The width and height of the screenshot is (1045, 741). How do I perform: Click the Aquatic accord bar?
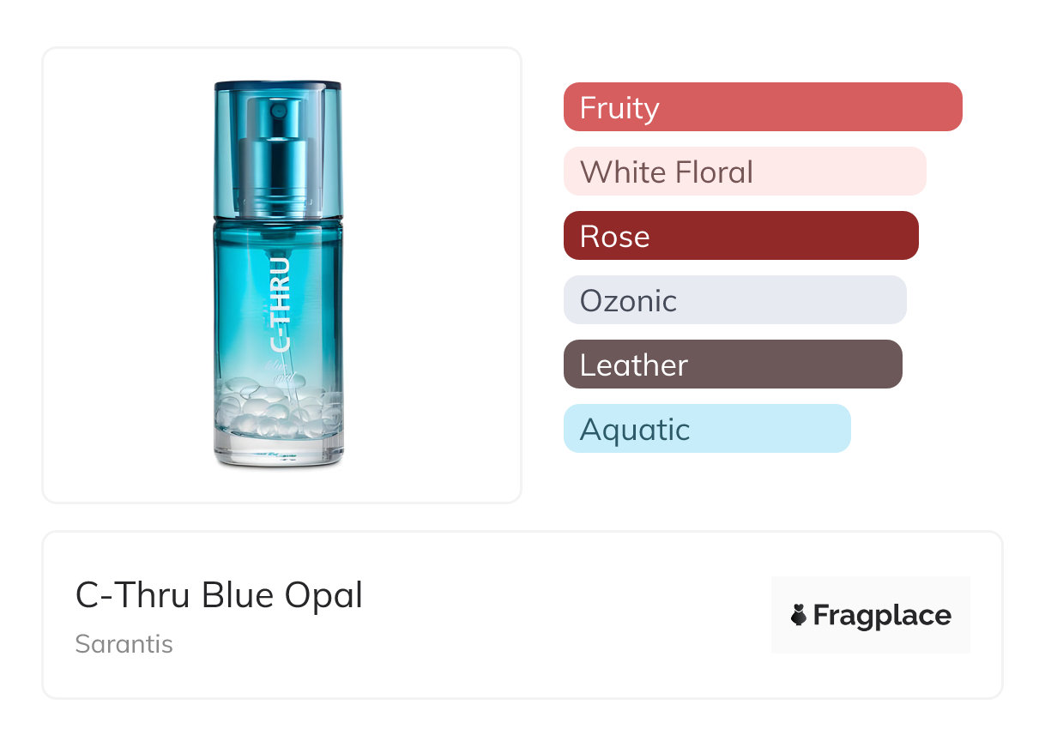[x=706, y=429]
